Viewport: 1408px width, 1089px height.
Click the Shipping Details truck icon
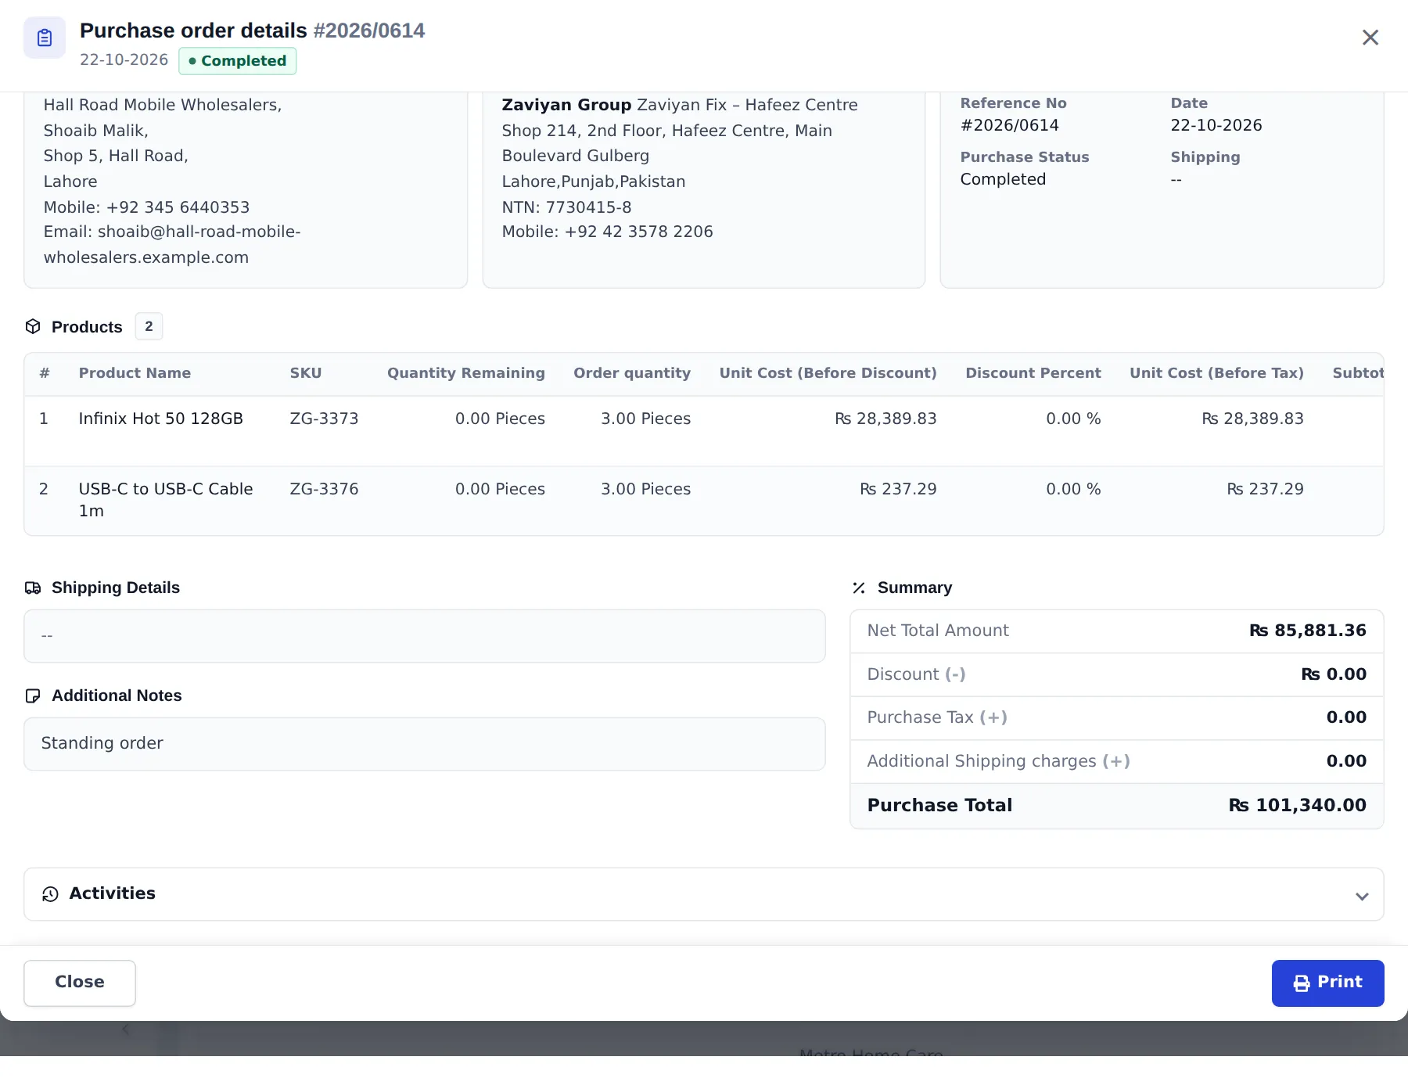click(x=33, y=588)
